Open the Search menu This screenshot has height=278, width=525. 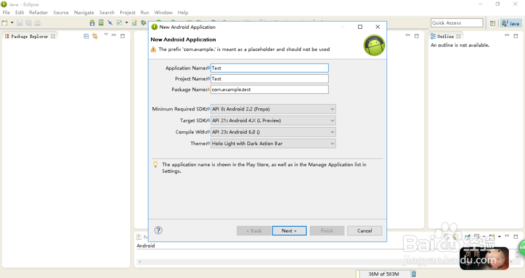click(107, 13)
